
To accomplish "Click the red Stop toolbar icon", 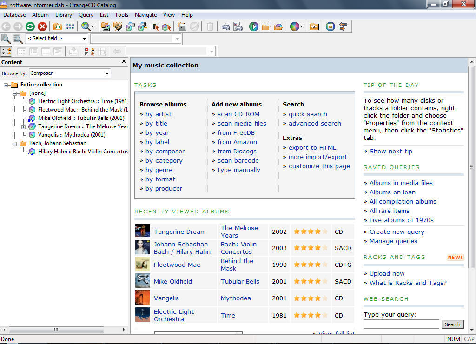I will [42, 26].
